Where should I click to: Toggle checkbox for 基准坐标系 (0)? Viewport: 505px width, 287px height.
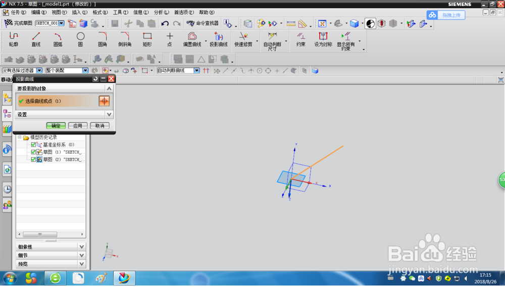click(33, 145)
